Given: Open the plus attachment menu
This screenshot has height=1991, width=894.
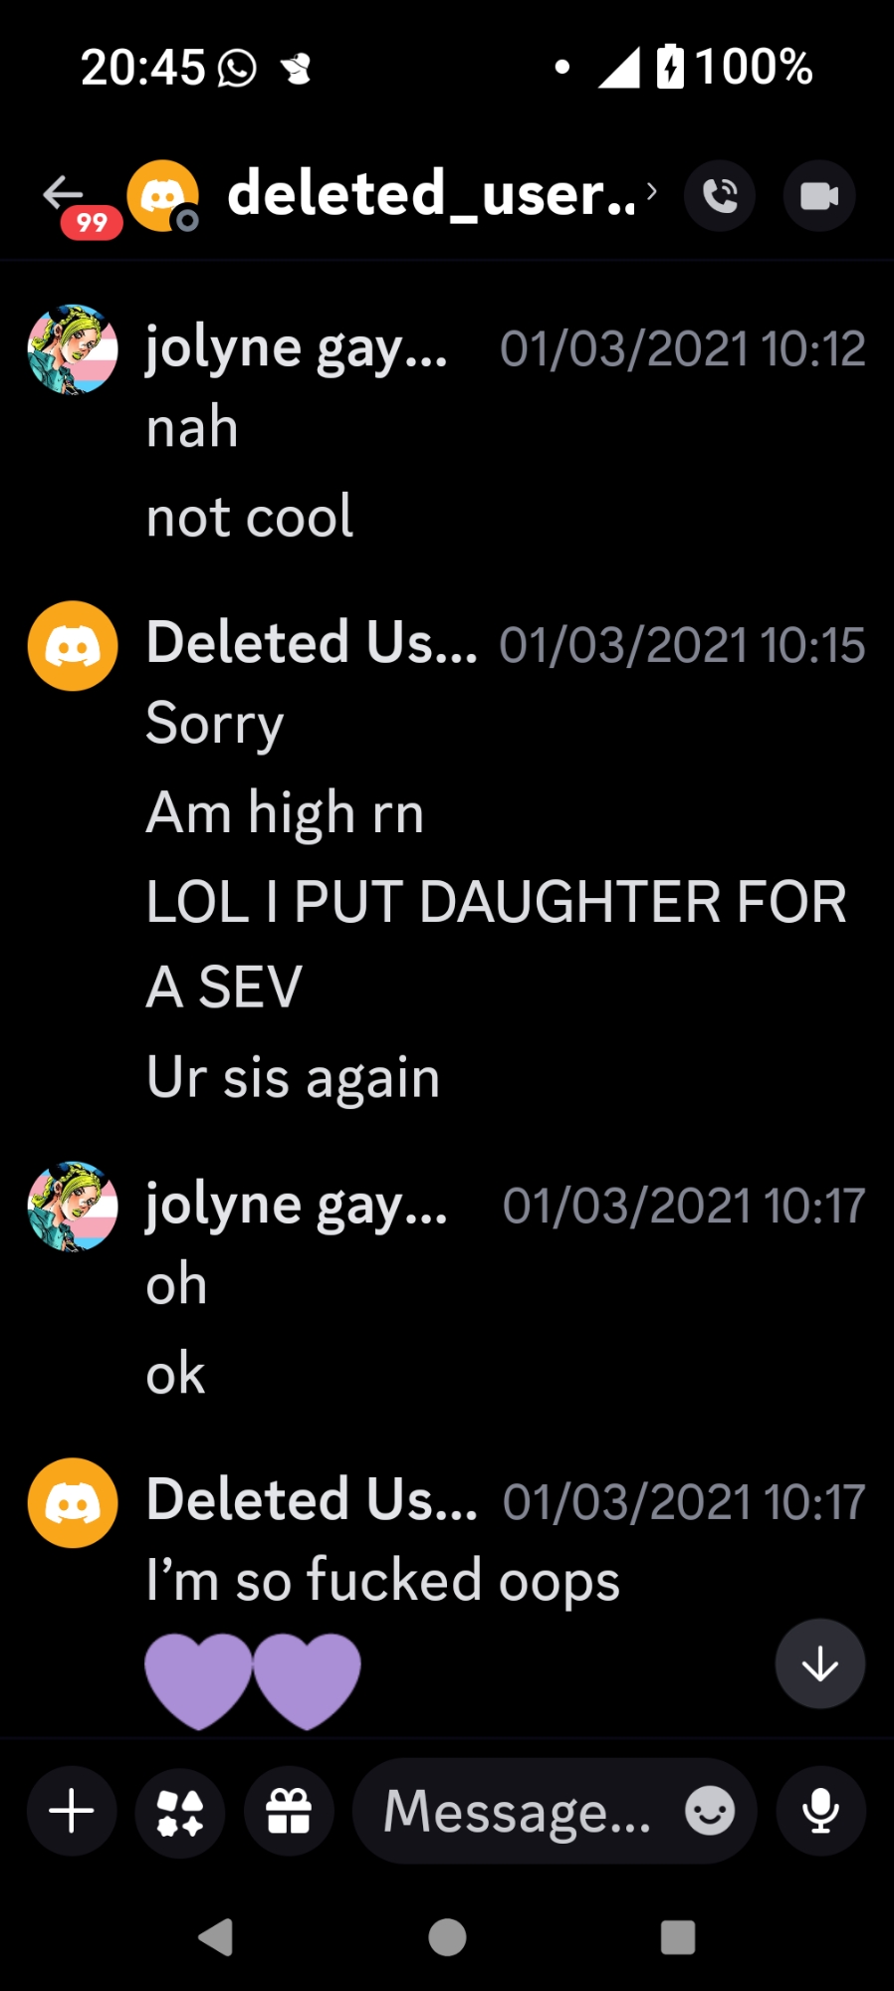Looking at the screenshot, I should (x=72, y=1811).
